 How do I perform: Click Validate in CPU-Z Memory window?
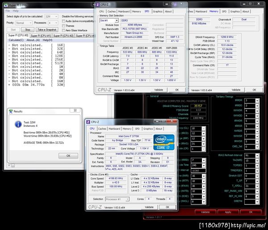(236, 90)
